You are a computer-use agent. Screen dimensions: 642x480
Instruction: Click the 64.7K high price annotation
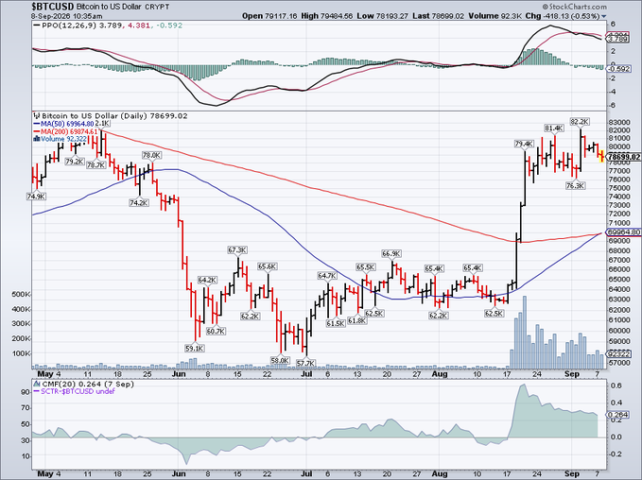[x=327, y=276]
